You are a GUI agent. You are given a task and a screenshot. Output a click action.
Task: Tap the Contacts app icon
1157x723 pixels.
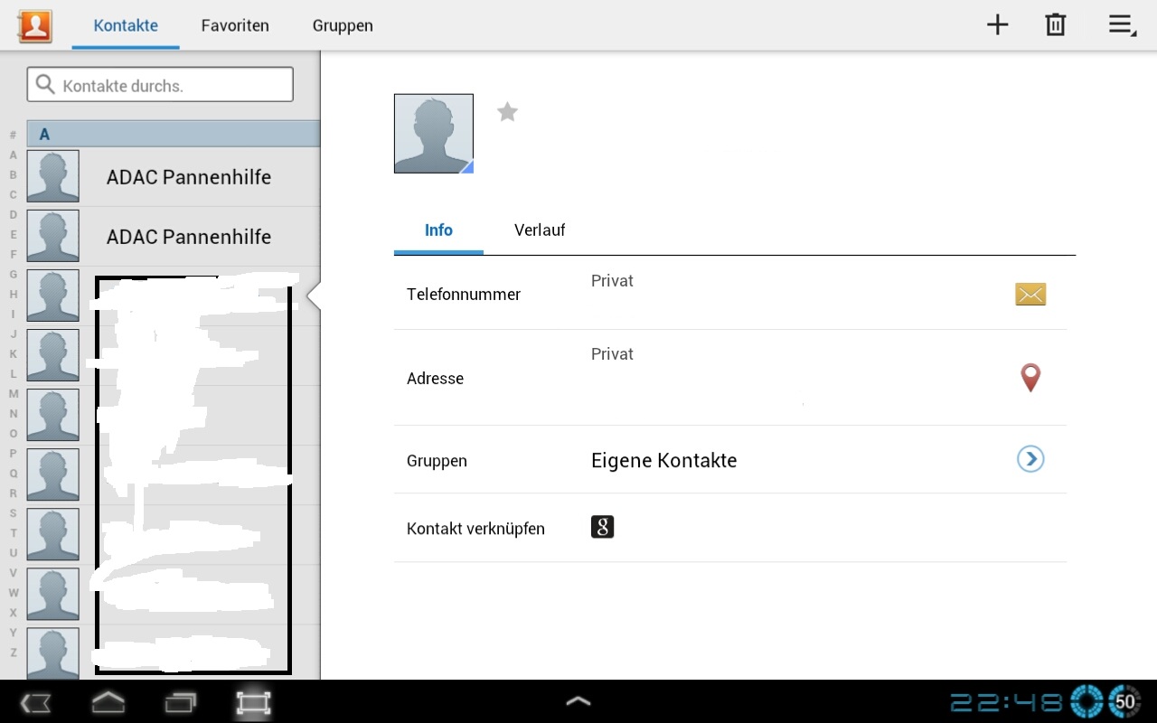(34, 25)
